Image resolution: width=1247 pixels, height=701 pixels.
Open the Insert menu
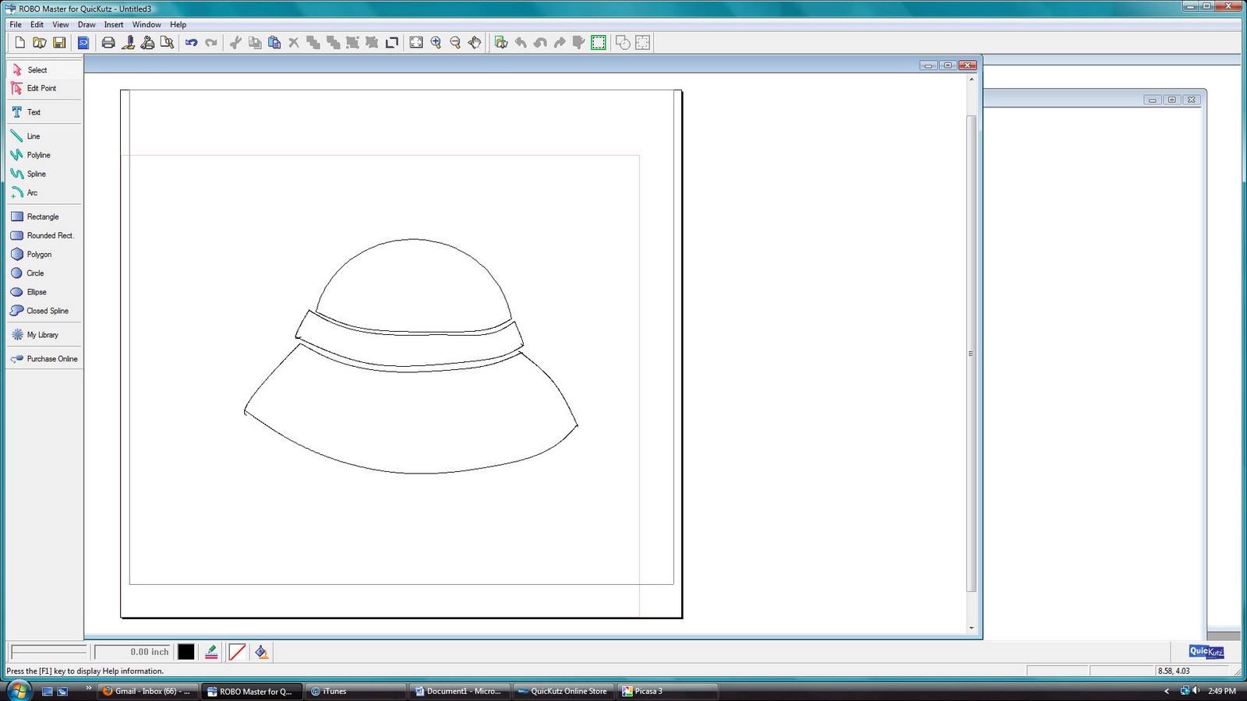114,25
